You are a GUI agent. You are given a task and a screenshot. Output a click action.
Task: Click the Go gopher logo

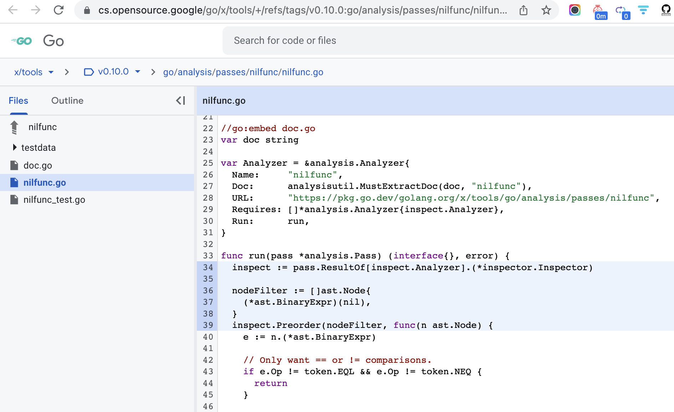(x=21, y=41)
